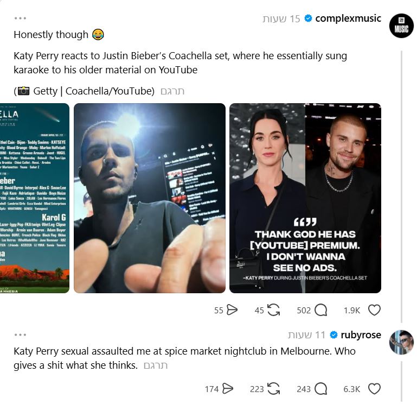Open three-dot menu on rubyrose reply
Screen dimensions: 417x404
click(x=20, y=334)
